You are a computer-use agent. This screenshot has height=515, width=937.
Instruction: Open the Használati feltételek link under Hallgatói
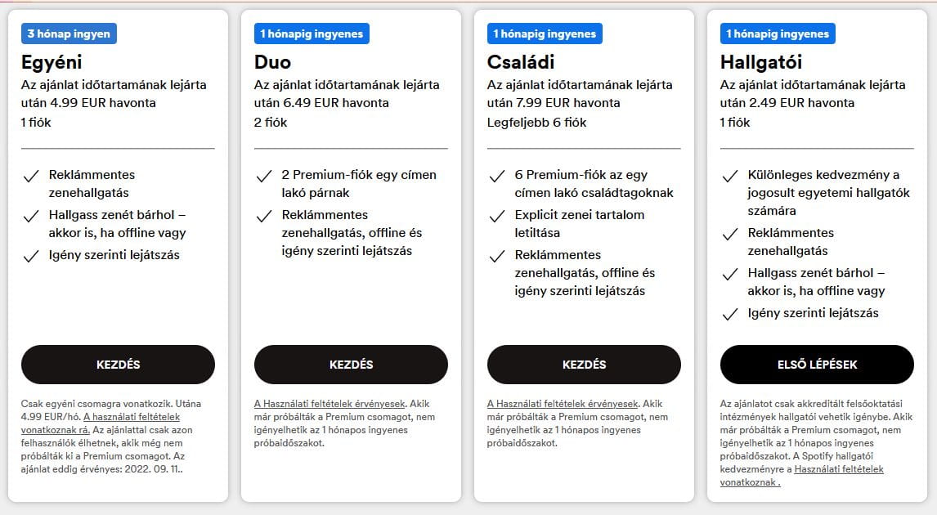838,469
